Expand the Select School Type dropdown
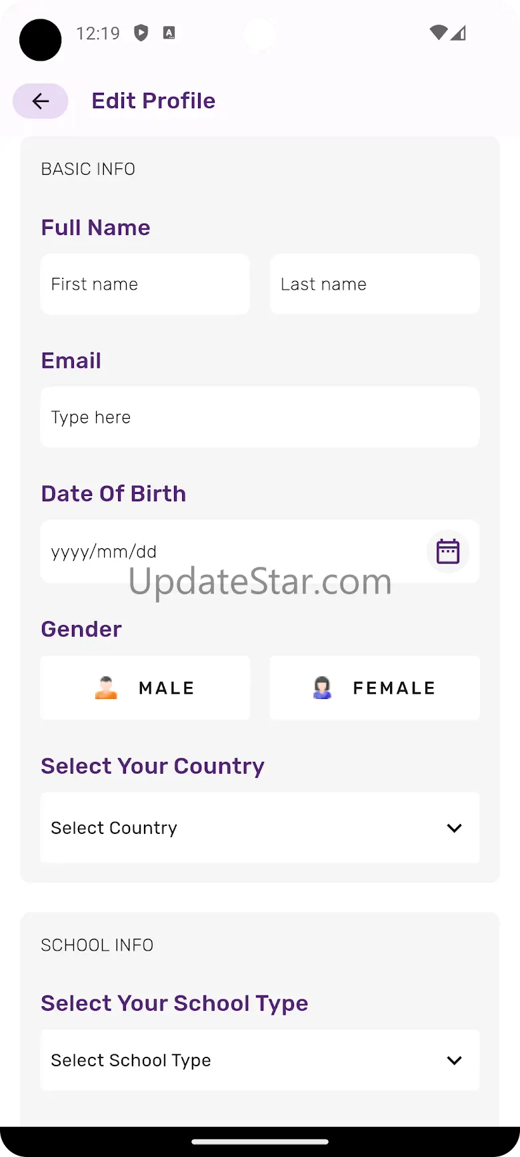 pos(260,1060)
